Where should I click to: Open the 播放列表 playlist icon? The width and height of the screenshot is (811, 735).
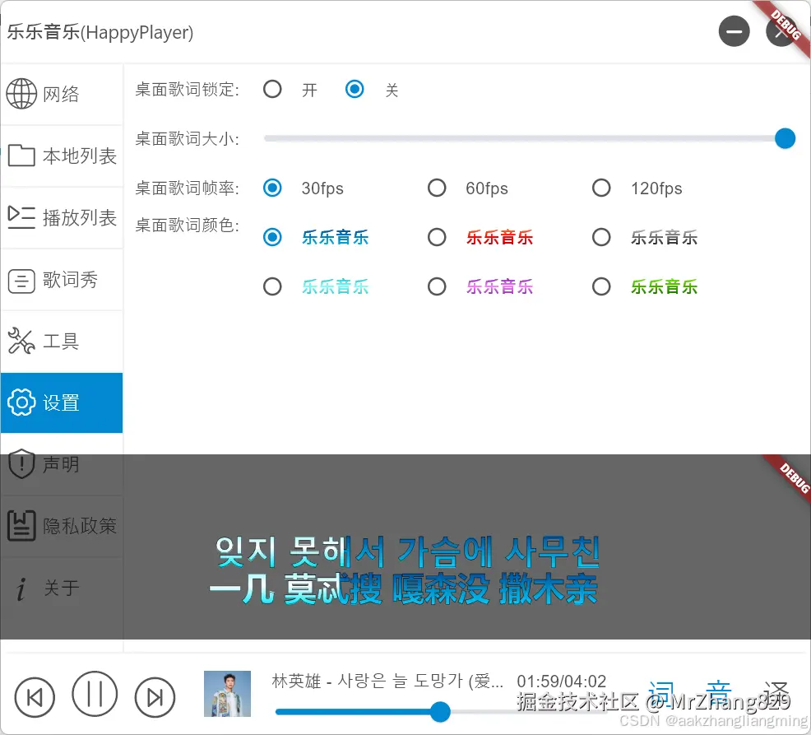[20, 217]
